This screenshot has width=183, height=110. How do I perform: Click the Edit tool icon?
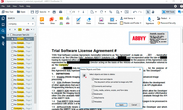pos(78,21)
